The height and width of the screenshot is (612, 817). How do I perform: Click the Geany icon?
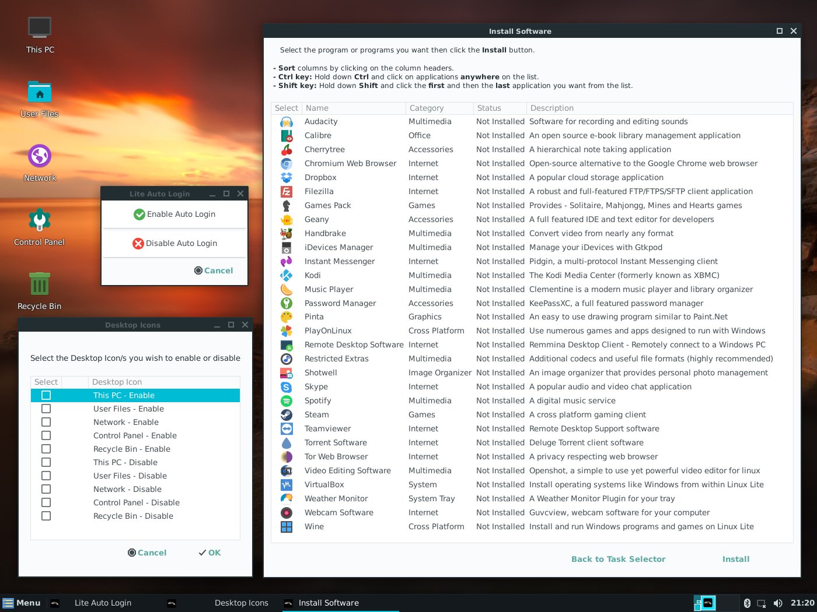[x=287, y=220]
